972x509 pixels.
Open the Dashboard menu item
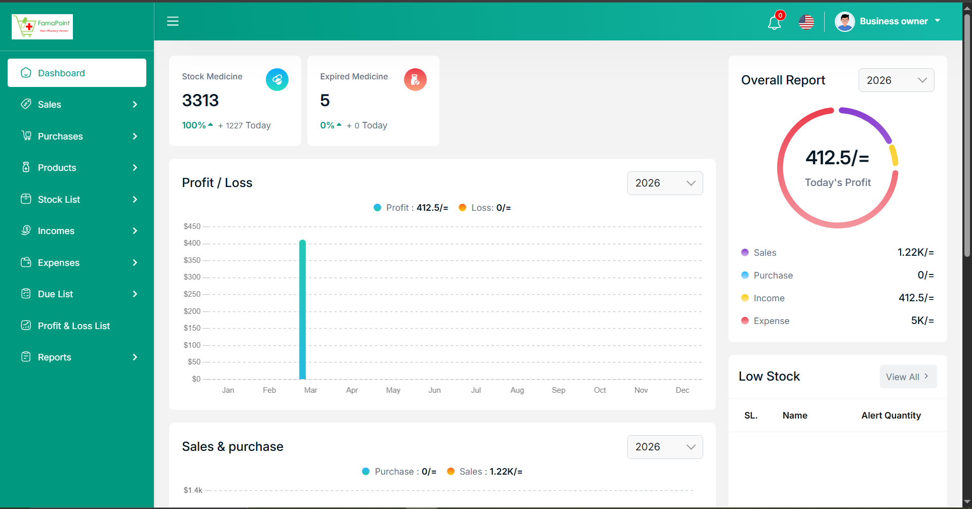77,73
